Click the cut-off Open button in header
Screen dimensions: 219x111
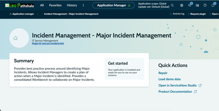[214, 14]
